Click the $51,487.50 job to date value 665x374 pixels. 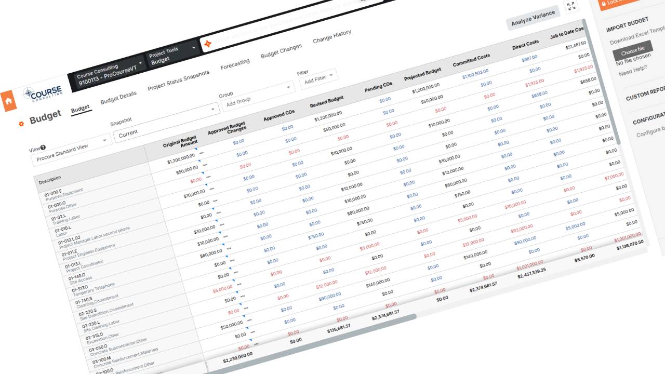(x=575, y=46)
